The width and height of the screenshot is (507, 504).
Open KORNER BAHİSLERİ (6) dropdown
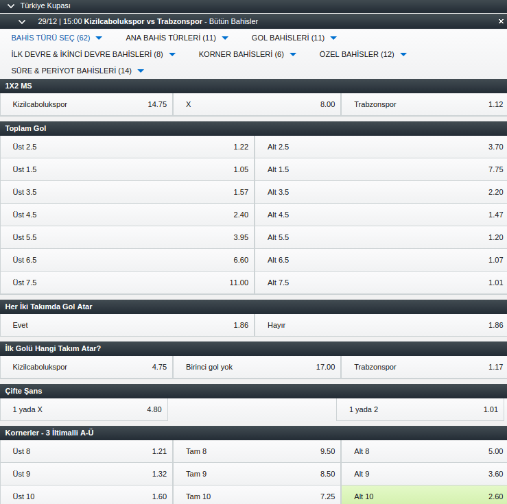pyautogui.click(x=248, y=54)
